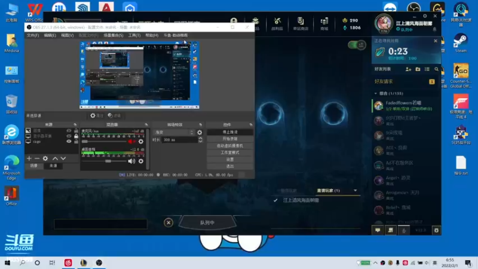Open 桌面音频 mixer settings gear

point(141,161)
